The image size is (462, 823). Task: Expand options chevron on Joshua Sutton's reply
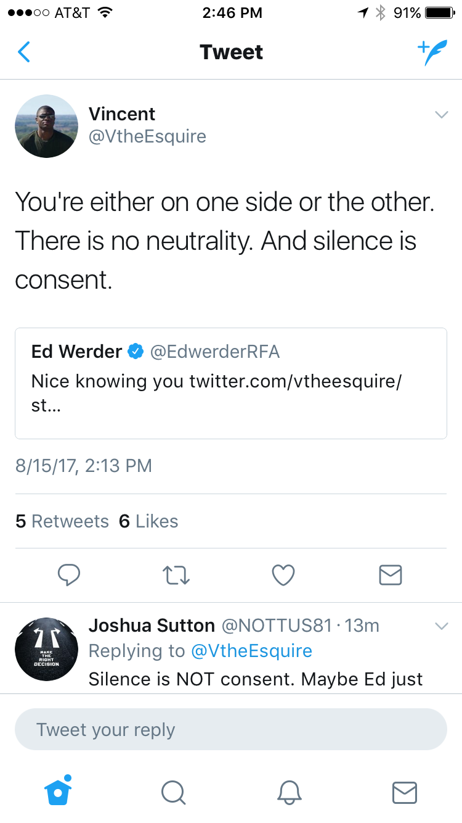pyautogui.click(x=441, y=626)
